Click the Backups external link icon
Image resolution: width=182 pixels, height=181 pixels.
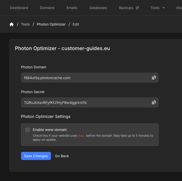[x=137, y=8]
